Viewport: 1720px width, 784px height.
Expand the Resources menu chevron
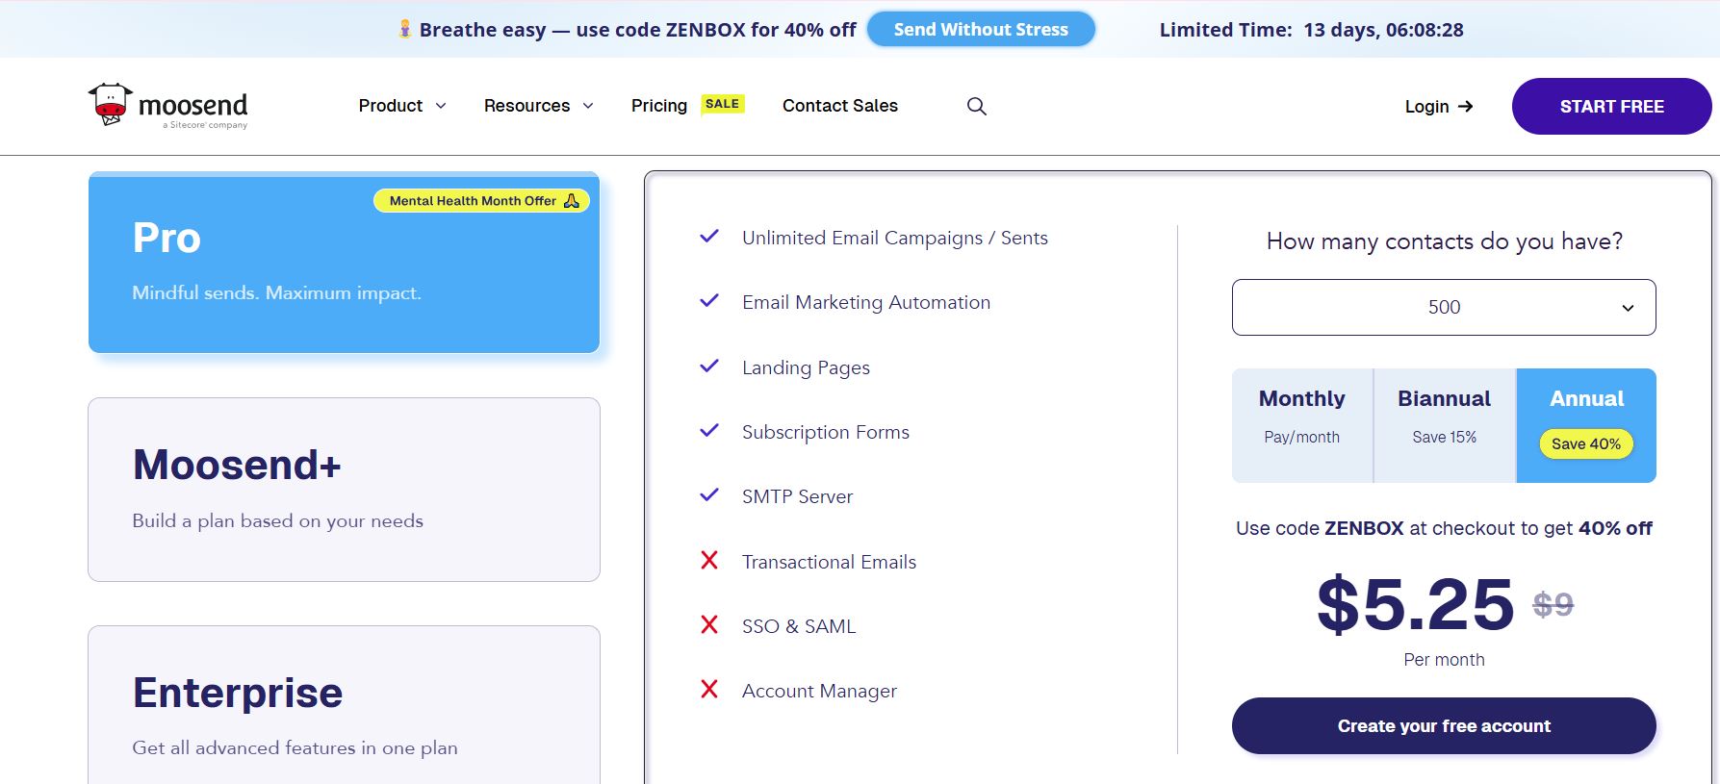point(588,106)
